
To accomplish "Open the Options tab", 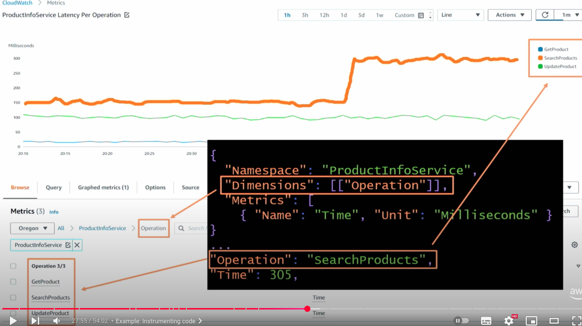I will click(155, 187).
